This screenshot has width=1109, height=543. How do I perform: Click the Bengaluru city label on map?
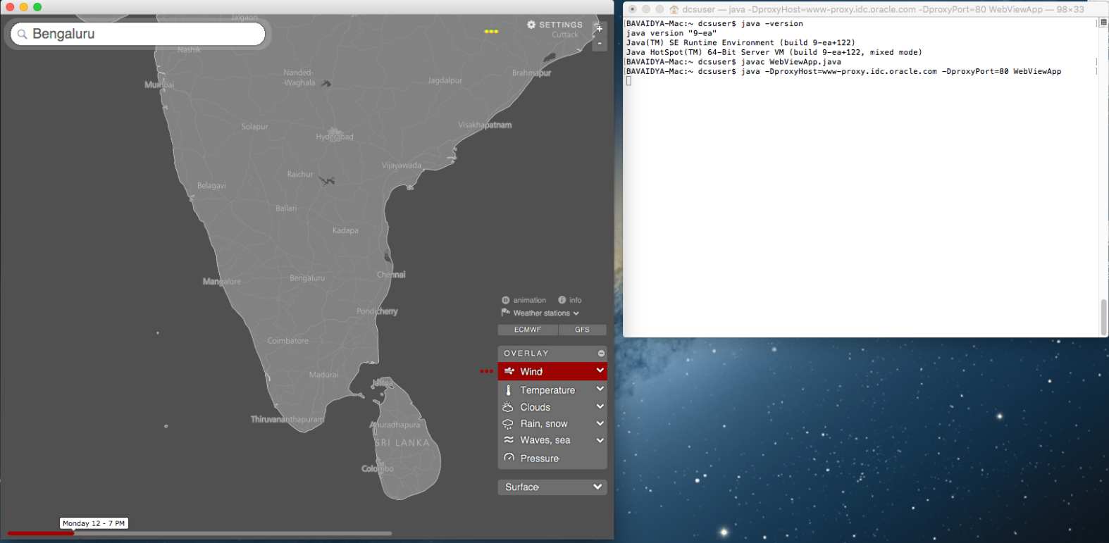pos(307,278)
